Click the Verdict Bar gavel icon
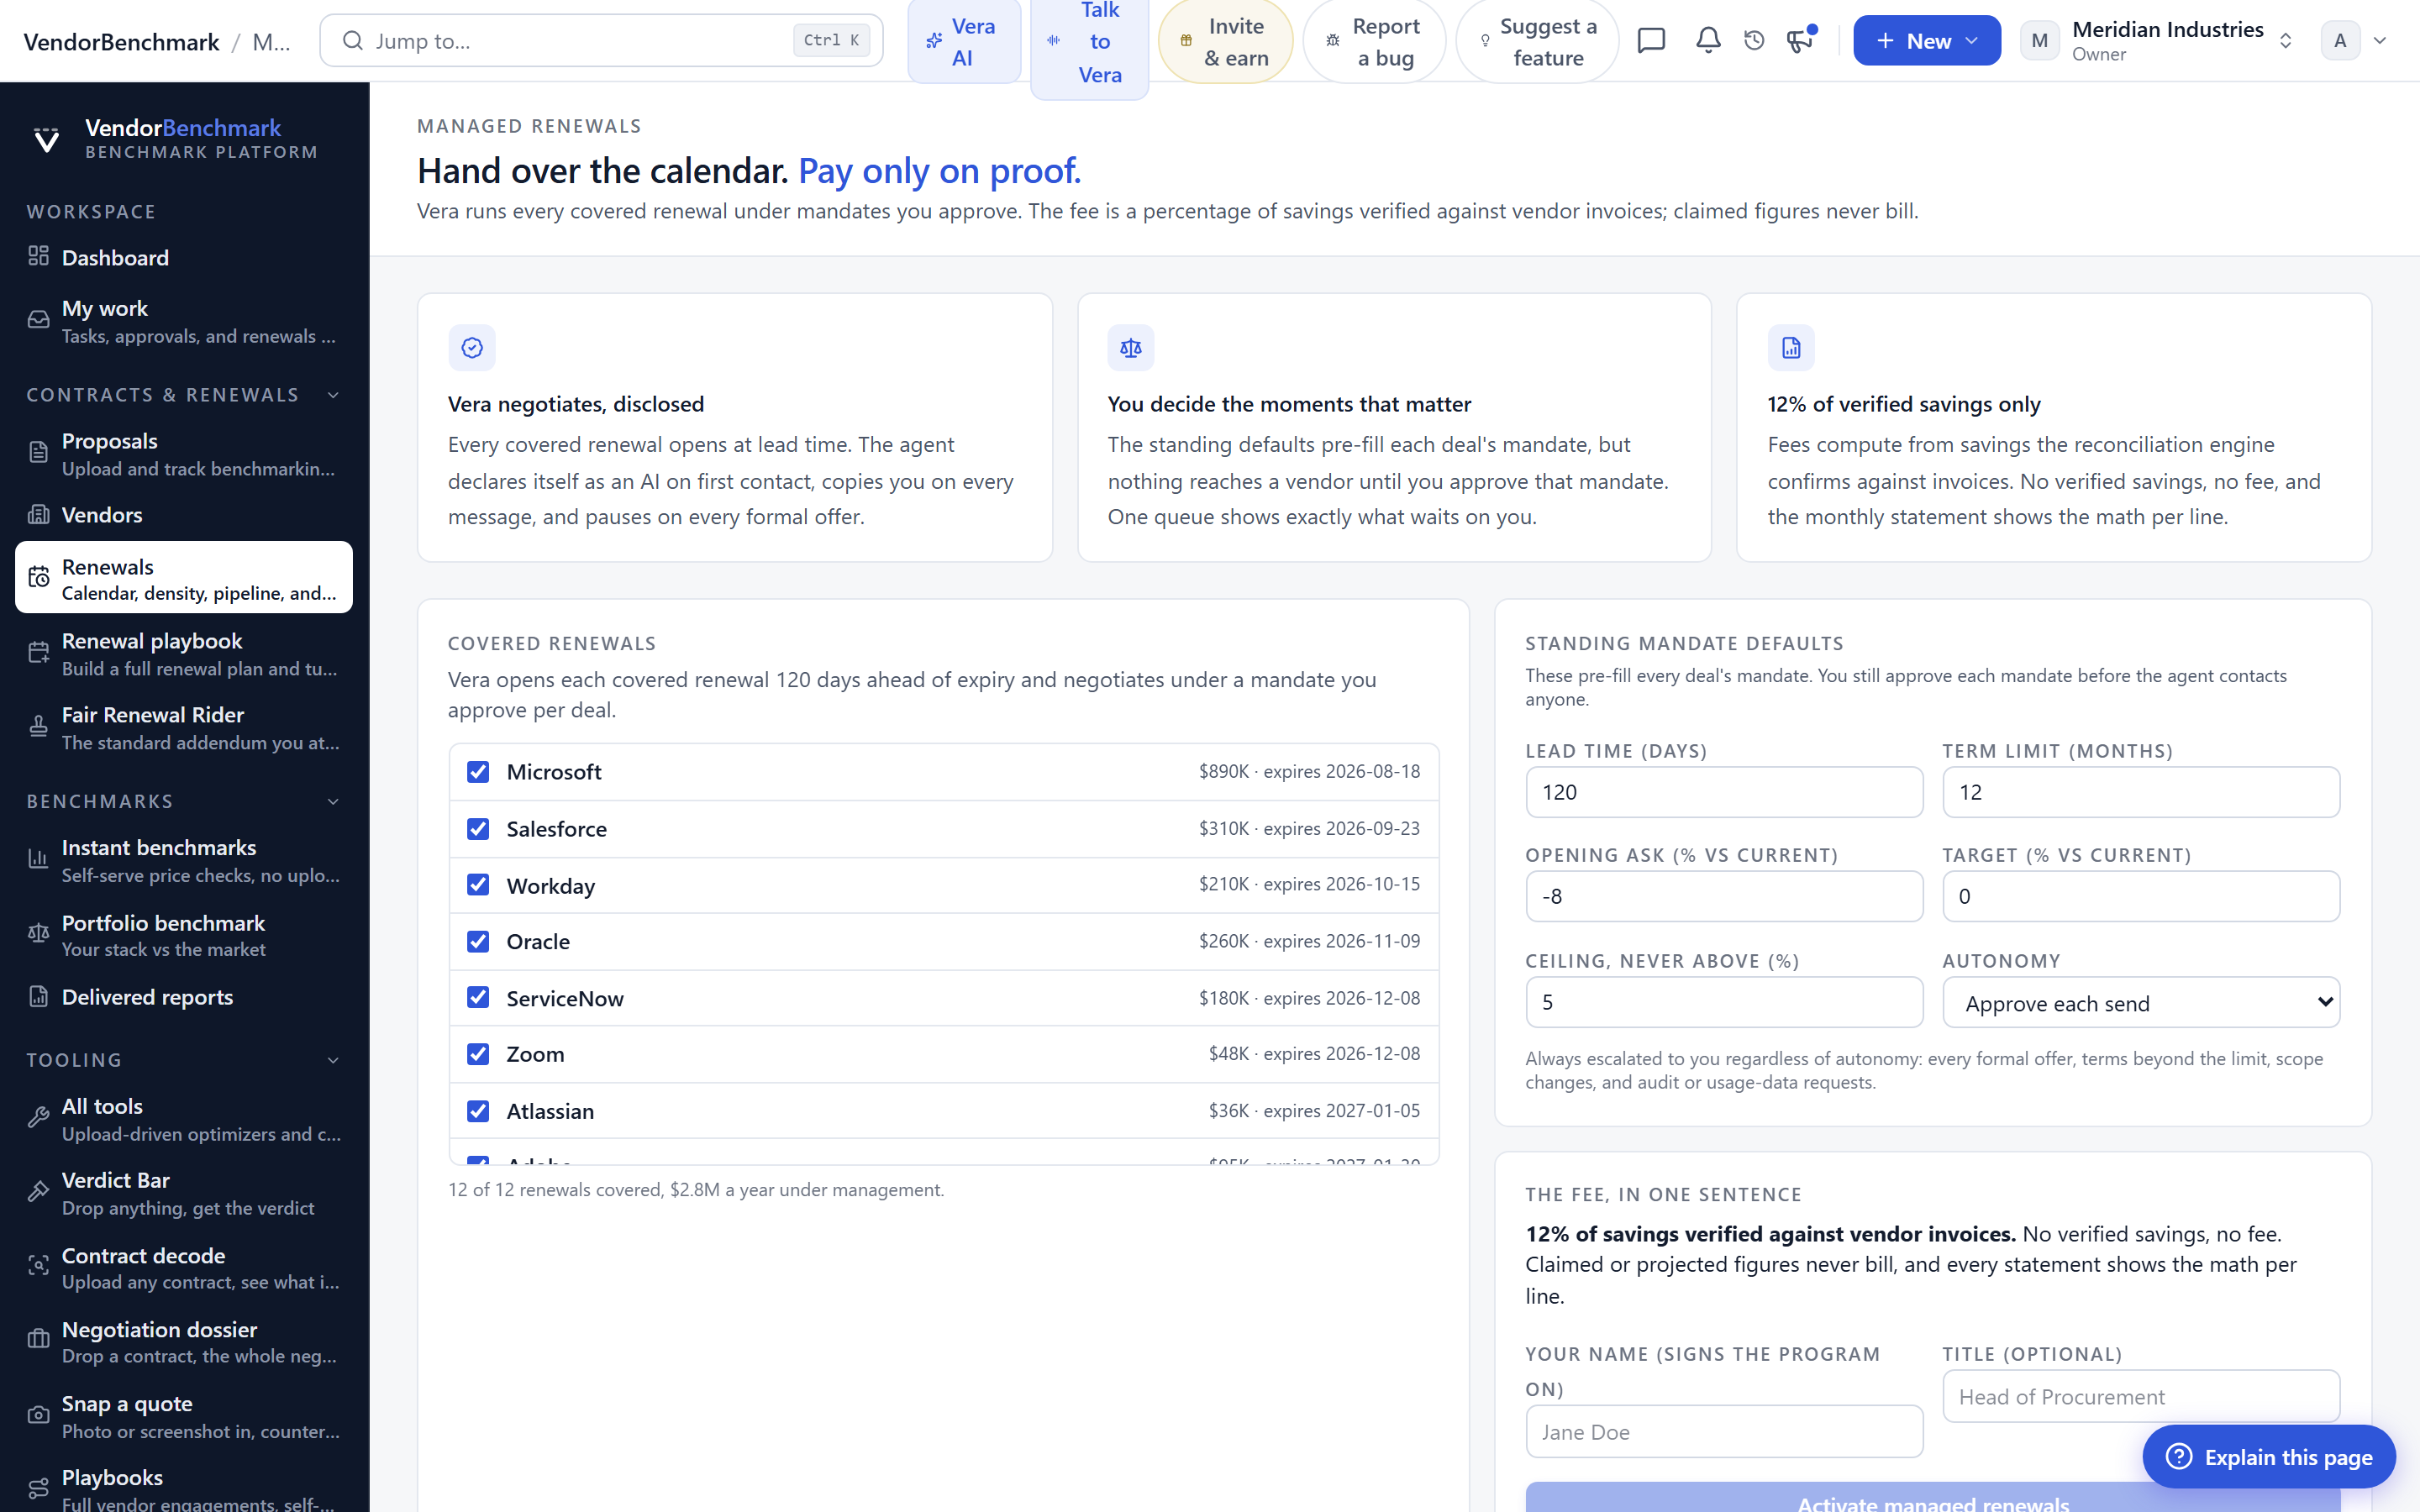Image resolution: width=2420 pixels, height=1512 pixels. (x=38, y=1193)
